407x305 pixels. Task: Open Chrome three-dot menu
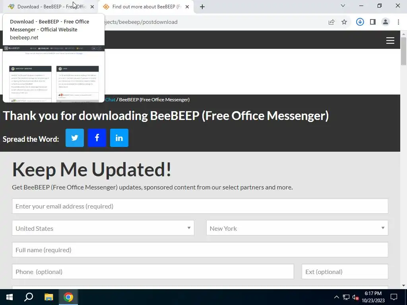tap(398, 22)
